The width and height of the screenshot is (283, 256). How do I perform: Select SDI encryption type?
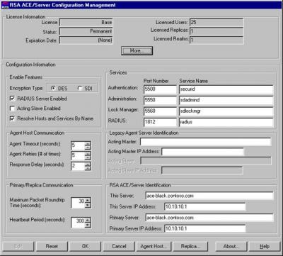coord(80,89)
